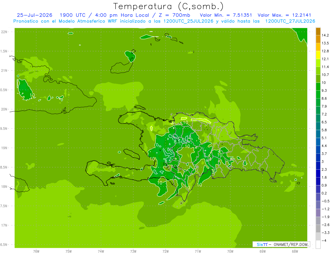Click the 'Temperatura (C,somb.)' chart title
This screenshot has width=331, height=255.
(169, 6)
